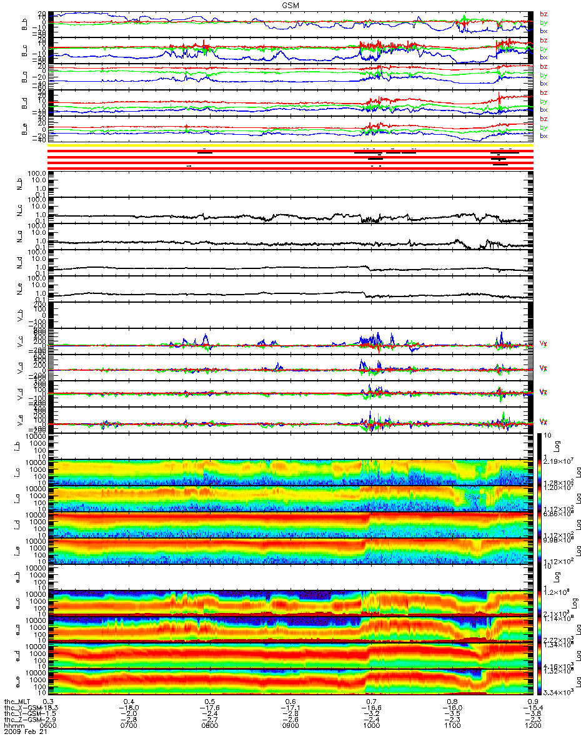This screenshot has height=749, width=581.
Task: Click the i_d panel color bar
Action: coord(540,524)
